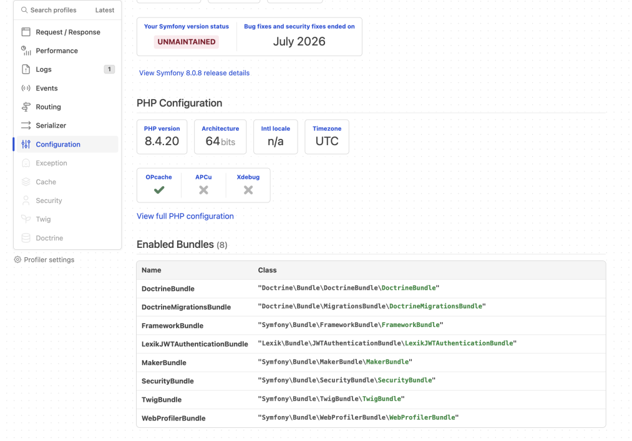Click the Twig sprout icon
632x441 pixels.
coord(26,219)
